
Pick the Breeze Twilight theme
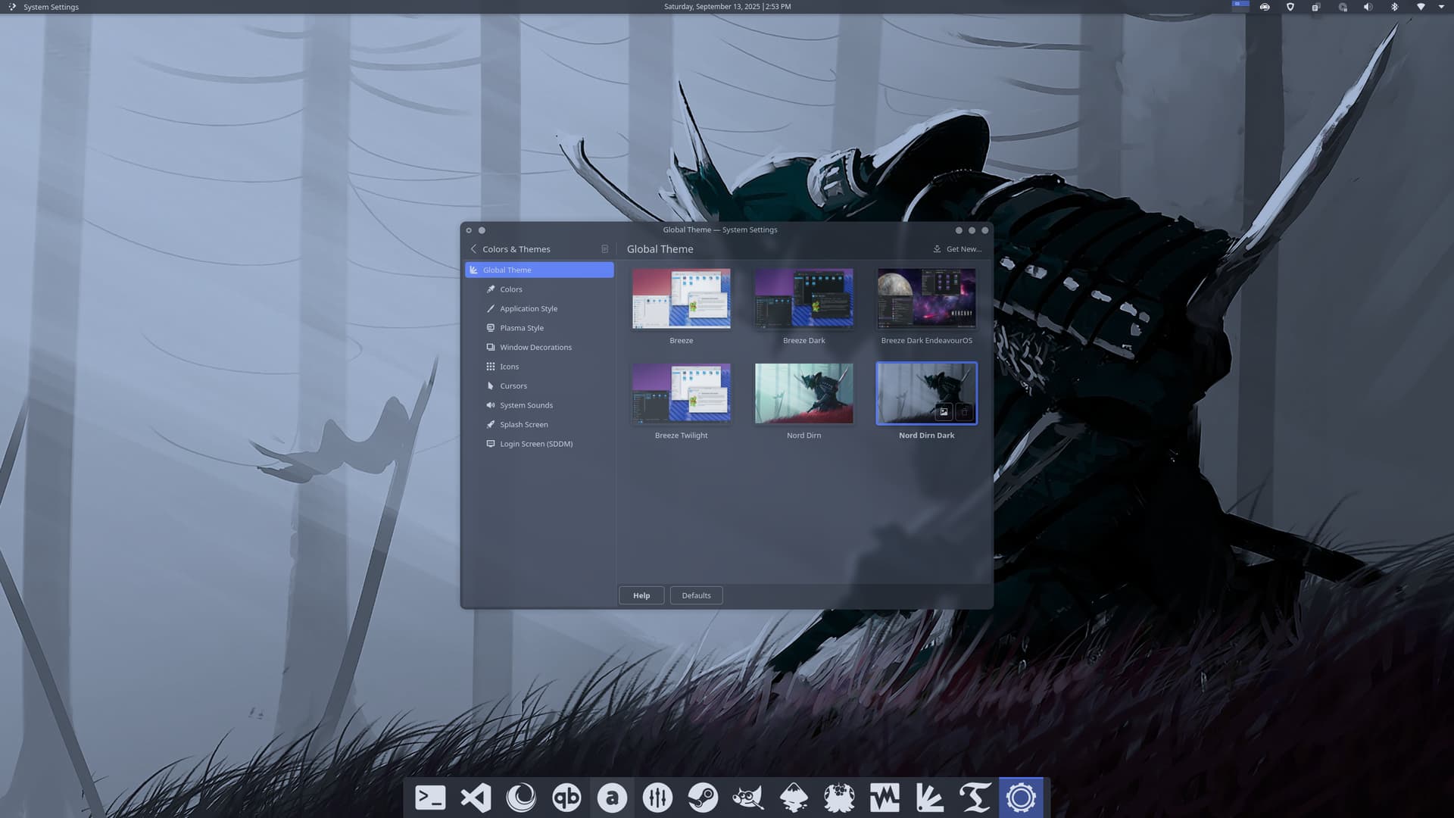tap(681, 393)
